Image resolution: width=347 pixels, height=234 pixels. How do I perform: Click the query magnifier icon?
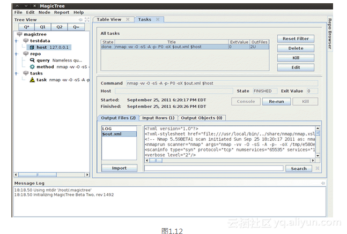pos(32,61)
